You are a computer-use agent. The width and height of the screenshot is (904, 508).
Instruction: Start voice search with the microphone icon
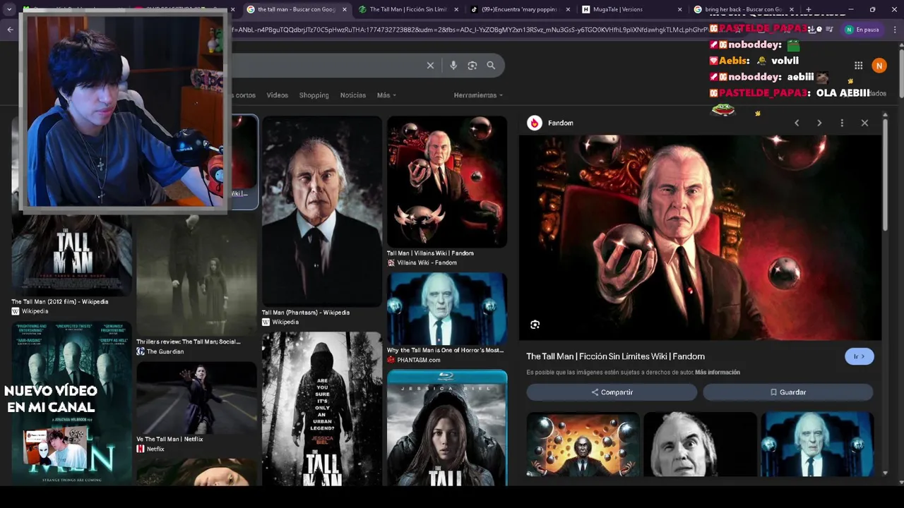click(x=453, y=66)
